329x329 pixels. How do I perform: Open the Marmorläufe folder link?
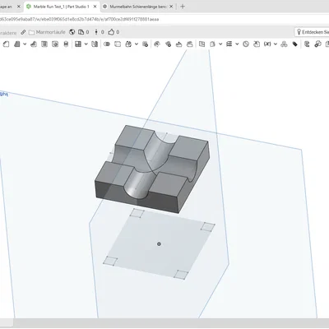47,32
